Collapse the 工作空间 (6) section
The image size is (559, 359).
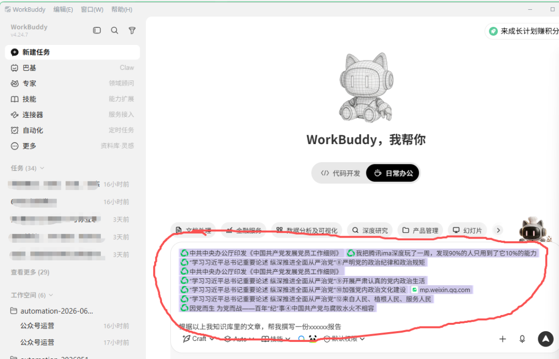(32, 295)
